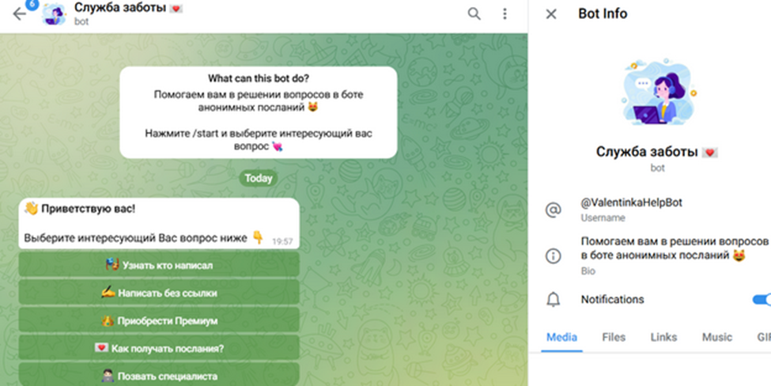Viewport: 771px width, 386px height.
Task: Click the bot avatar in chat header
Action: coord(54,13)
